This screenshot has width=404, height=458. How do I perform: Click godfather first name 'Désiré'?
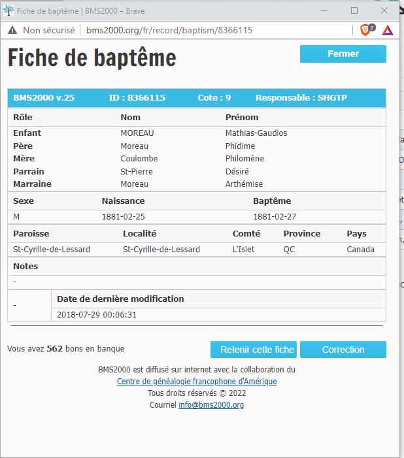237,171
